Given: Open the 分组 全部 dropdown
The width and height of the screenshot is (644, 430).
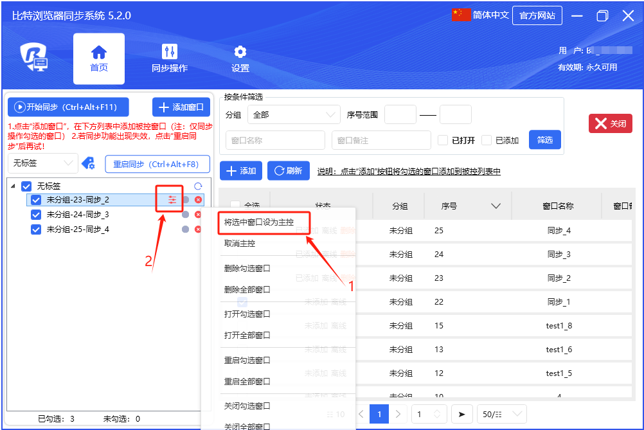Looking at the screenshot, I should pyautogui.click(x=294, y=115).
